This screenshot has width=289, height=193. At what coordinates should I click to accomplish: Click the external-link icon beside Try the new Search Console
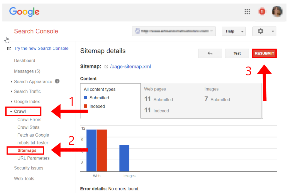[9, 49]
